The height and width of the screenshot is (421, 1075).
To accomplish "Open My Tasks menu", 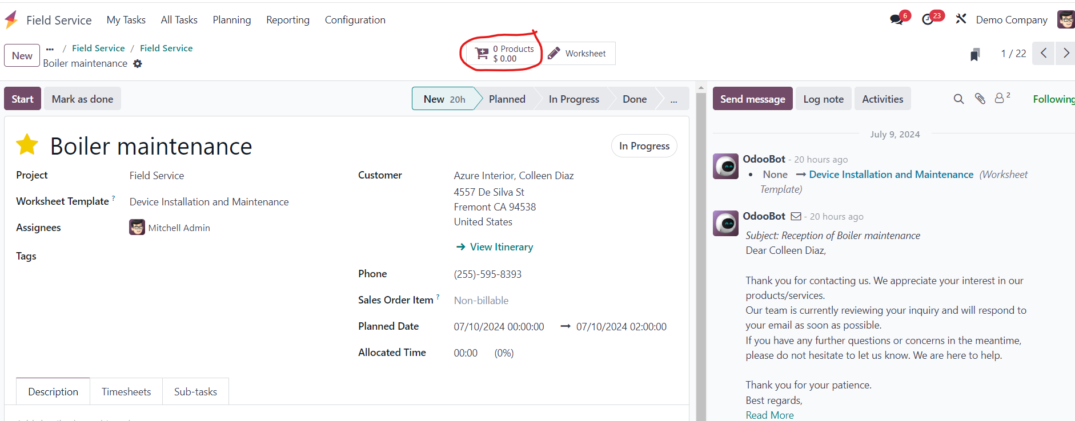I will pos(126,20).
